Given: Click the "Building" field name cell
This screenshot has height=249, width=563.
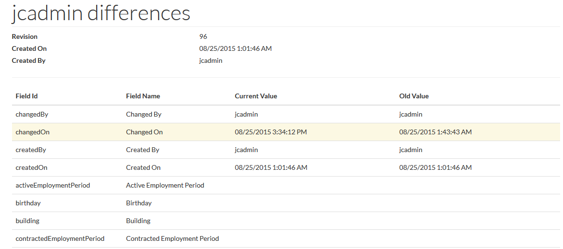Looking at the screenshot, I should pos(138,221).
